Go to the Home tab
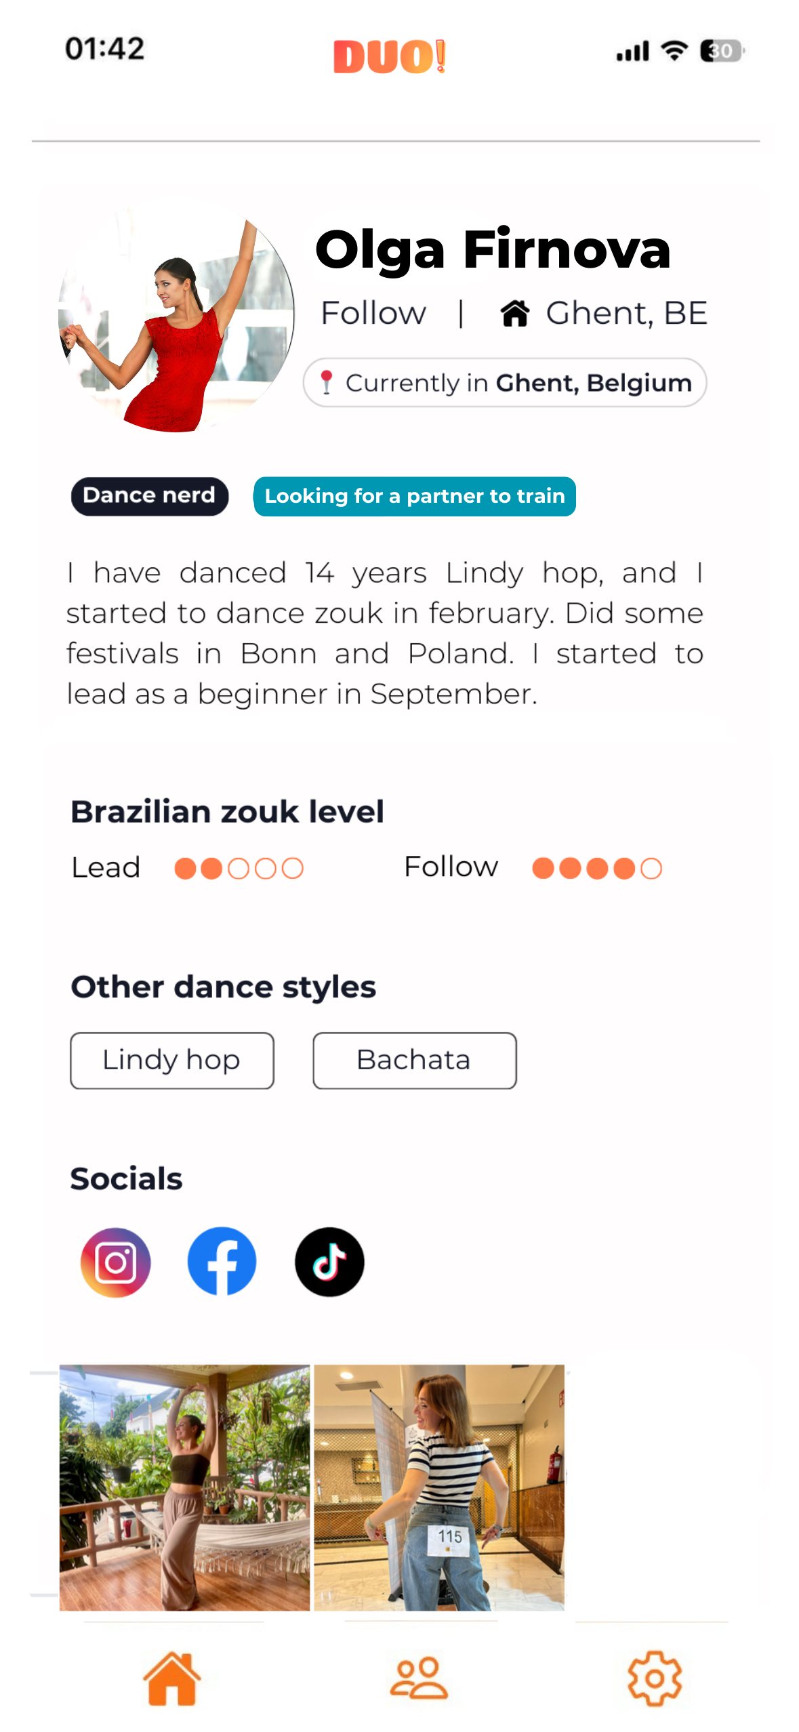This screenshot has width=799, height=1732. [172, 1678]
